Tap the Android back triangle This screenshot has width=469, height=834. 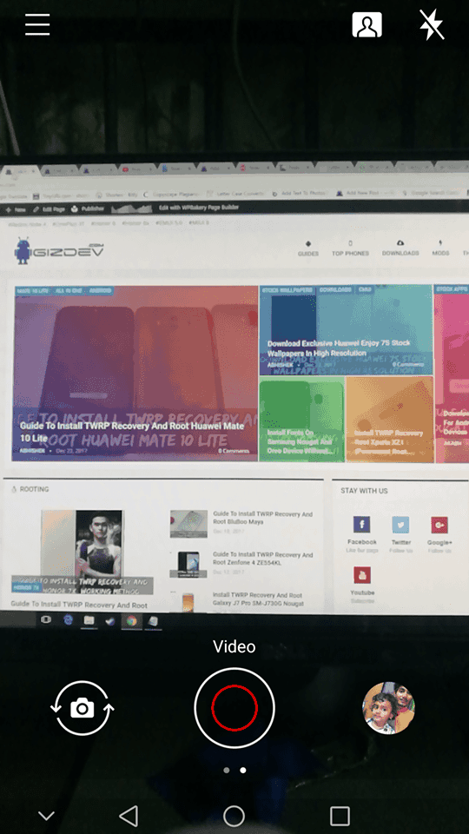pyautogui.click(x=129, y=816)
